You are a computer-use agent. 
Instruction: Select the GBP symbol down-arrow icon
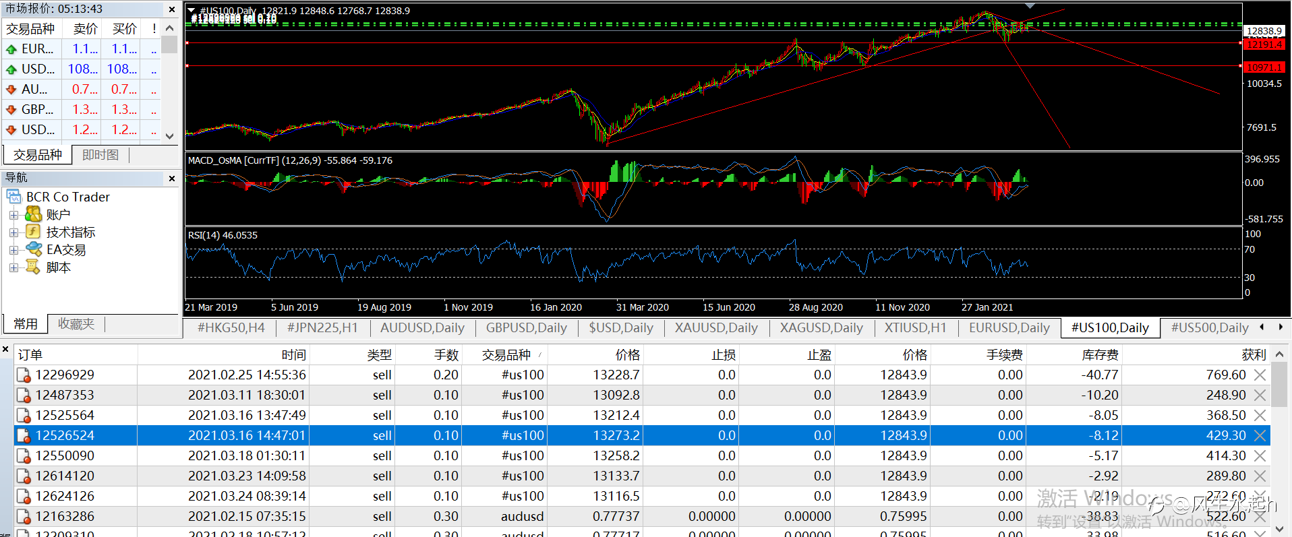[x=11, y=110]
